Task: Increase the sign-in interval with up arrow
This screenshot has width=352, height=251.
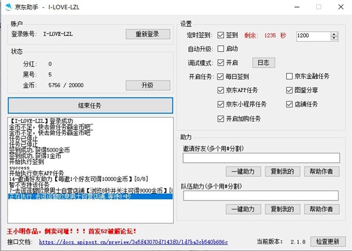Action: point(334,34)
